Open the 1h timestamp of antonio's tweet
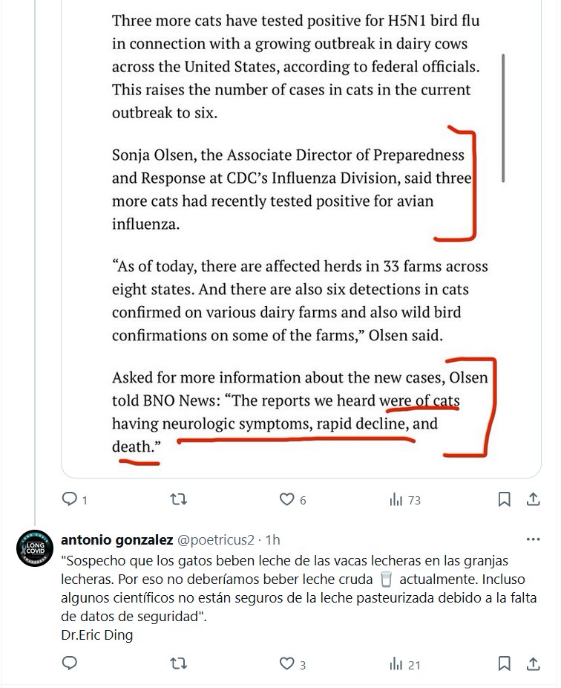The image size is (561, 688). (x=272, y=539)
